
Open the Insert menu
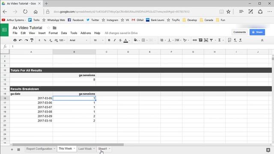click(42, 33)
